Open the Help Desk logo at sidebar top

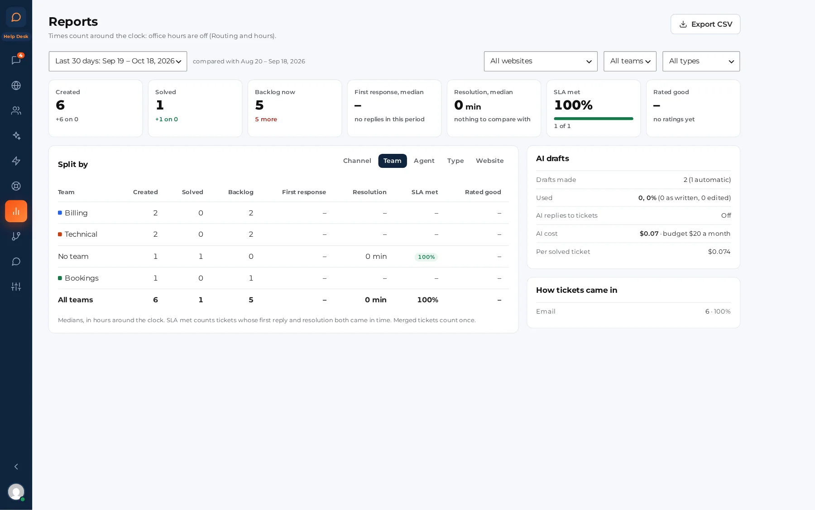point(16,17)
